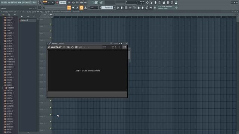239x134 pixels.
Task: Open the Presets selector in Kontakt title bar
Action: pyautogui.click(x=116, y=43)
